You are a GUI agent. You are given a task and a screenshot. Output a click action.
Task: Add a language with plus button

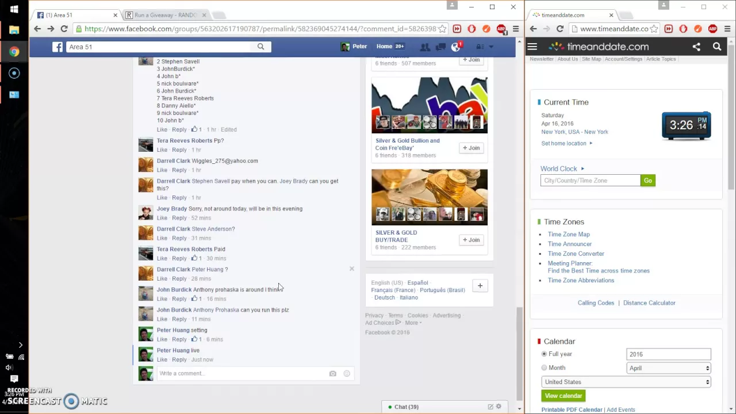pos(480,286)
